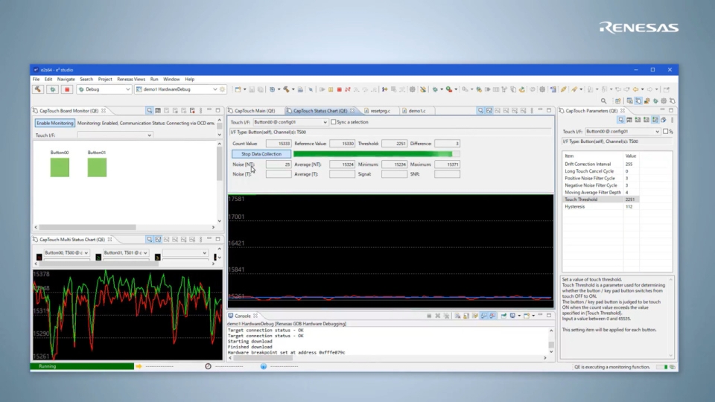Click second chart icon in Status Chart toolbar

coord(489,111)
